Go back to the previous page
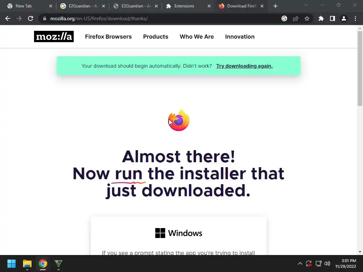 pos(8,18)
